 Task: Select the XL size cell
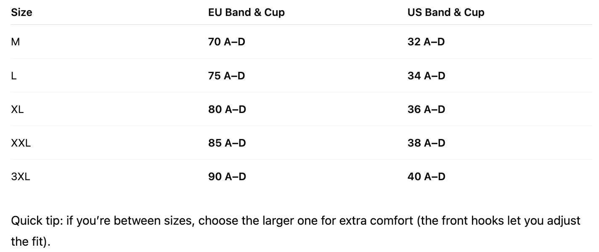click(17, 109)
